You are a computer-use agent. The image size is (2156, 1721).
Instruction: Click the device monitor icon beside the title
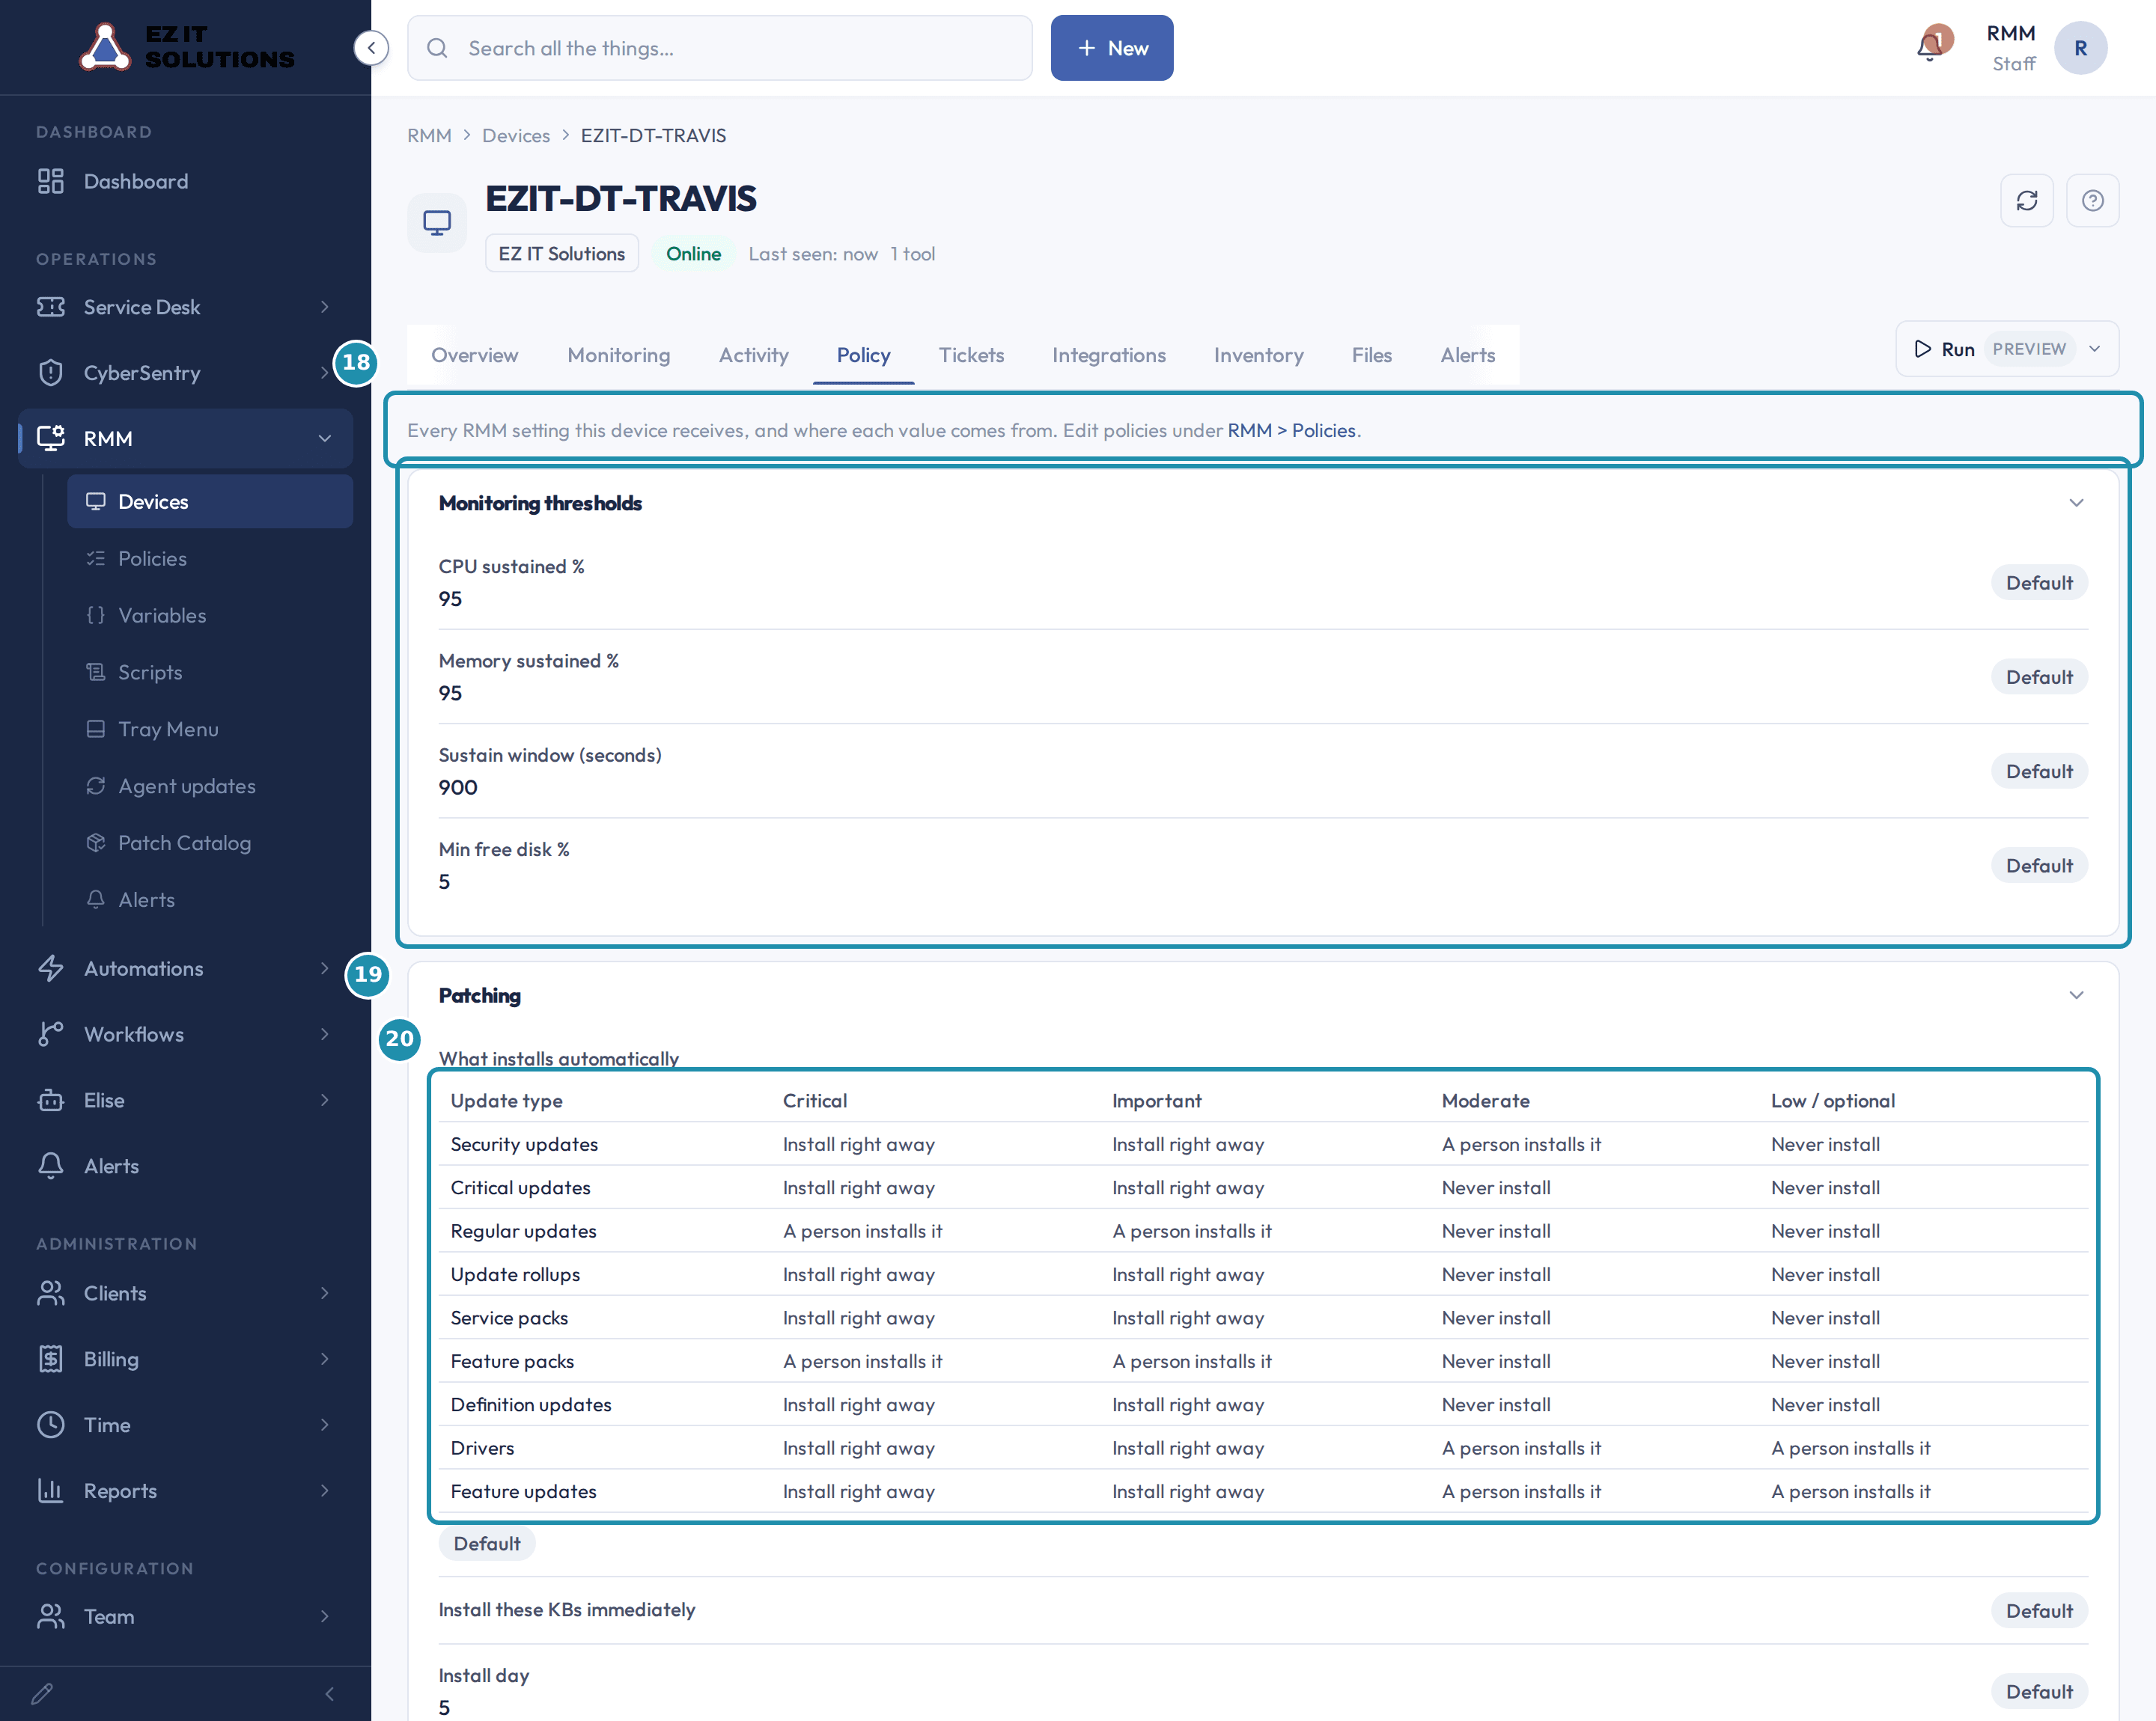coord(437,222)
